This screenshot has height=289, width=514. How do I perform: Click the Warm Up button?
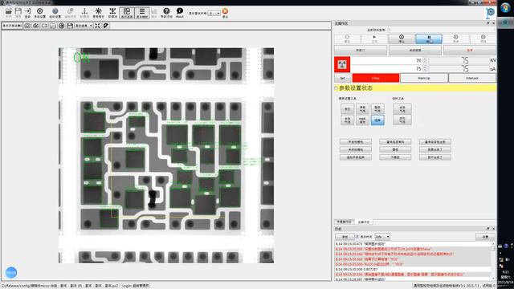[x=424, y=78]
